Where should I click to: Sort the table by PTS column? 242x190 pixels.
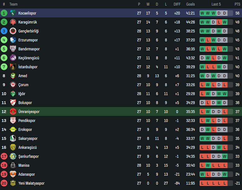click(237, 4)
